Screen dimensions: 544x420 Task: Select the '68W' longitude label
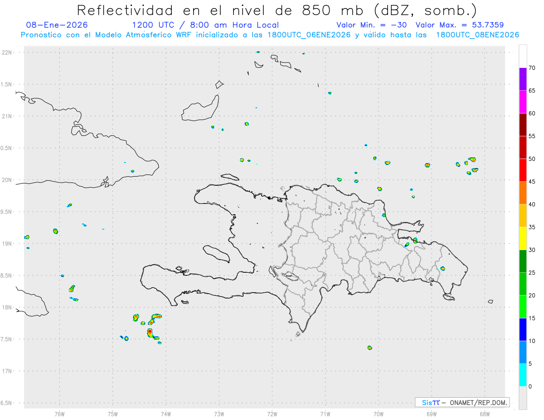(485, 414)
